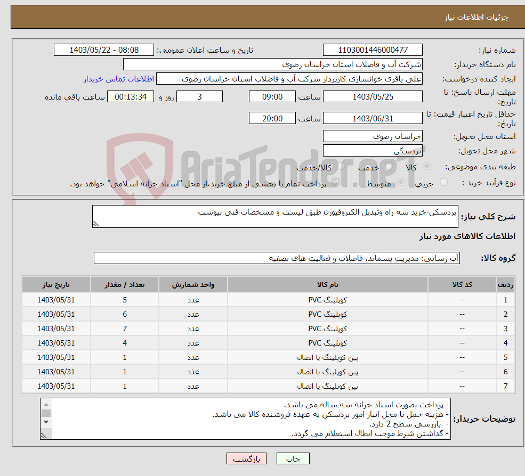Screen dimensions: 525x476
Task: Click the جزئیات اطلاعات نیاز header title
Action: point(476,17)
